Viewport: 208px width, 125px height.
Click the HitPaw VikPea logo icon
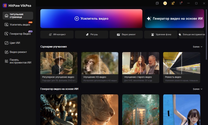5,5
